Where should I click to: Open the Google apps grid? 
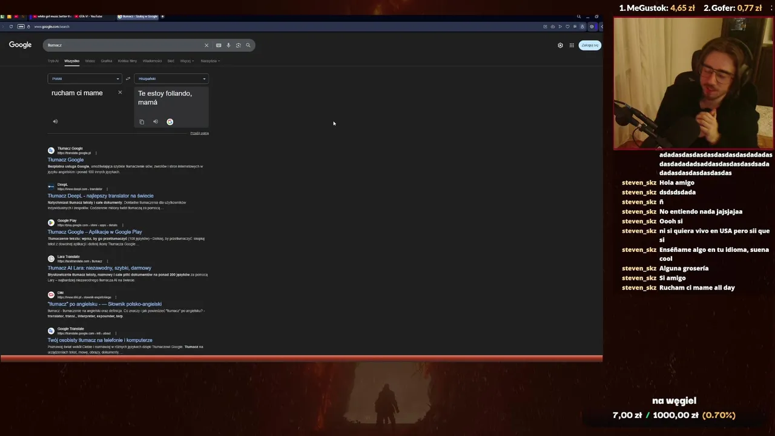[572, 45]
